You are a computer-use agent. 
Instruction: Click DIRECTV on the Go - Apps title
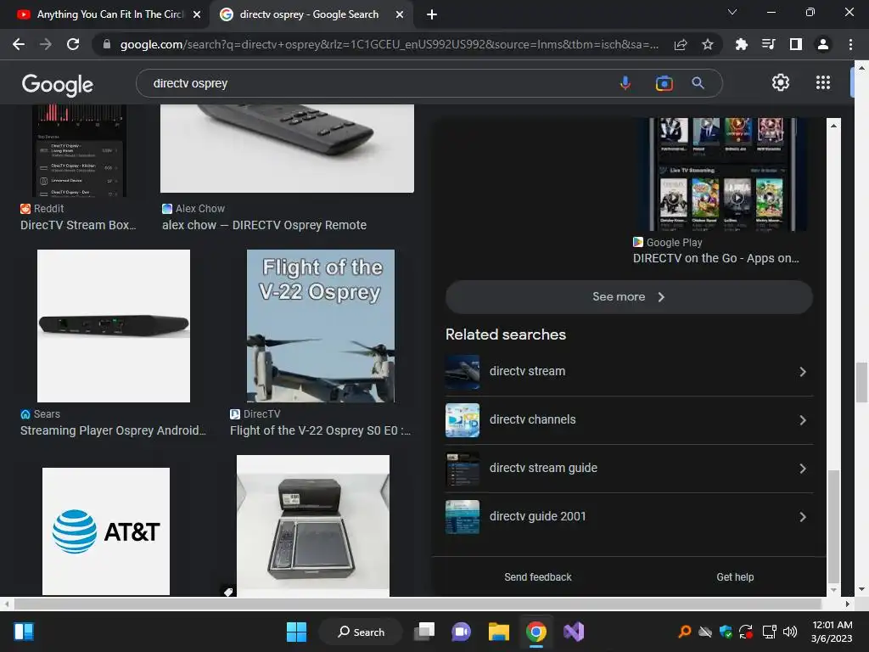(716, 258)
